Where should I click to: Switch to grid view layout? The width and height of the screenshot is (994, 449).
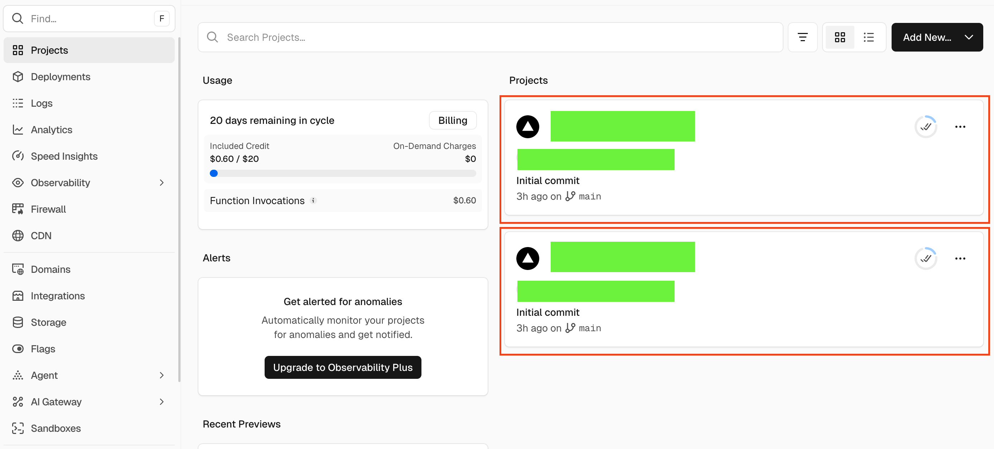(x=840, y=37)
